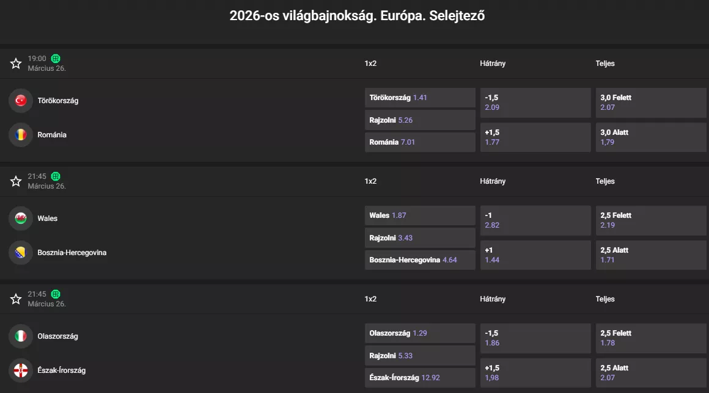This screenshot has width=709, height=393.
Task: Favorite the Törökország–Románia match via its star
Action: [x=15, y=63]
